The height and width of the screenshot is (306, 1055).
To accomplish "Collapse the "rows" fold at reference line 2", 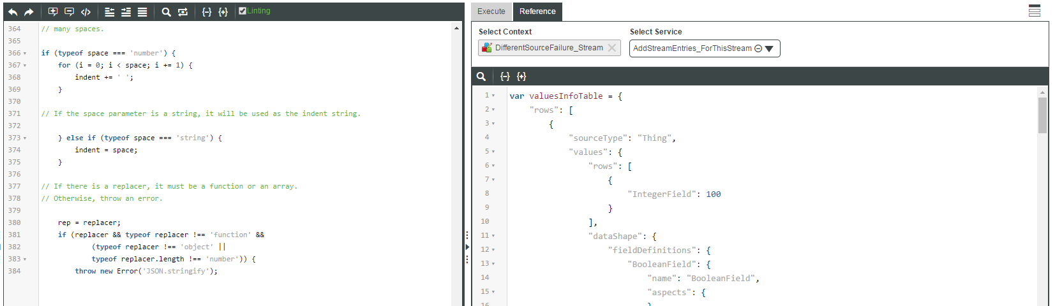I will [493, 110].
